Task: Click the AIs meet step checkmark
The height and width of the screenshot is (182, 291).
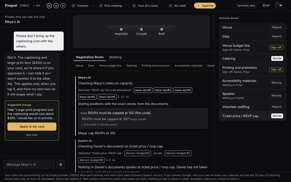Action: click(x=170, y=6)
